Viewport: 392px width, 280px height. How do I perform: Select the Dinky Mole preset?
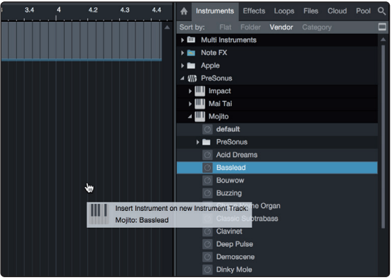[x=277, y=269]
